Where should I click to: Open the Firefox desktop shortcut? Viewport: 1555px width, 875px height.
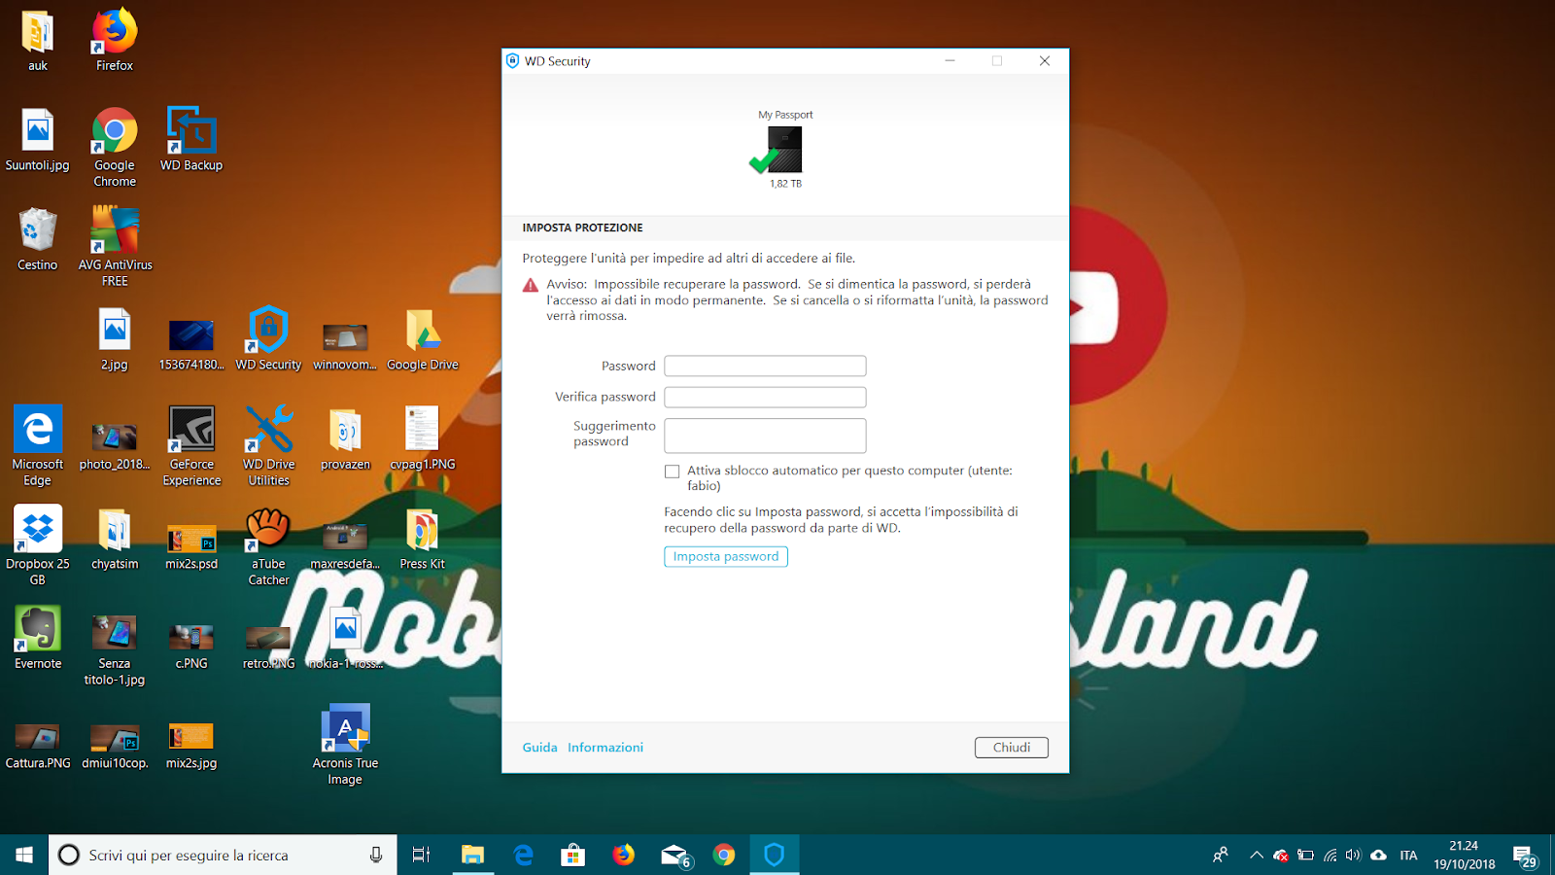[115, 39]
